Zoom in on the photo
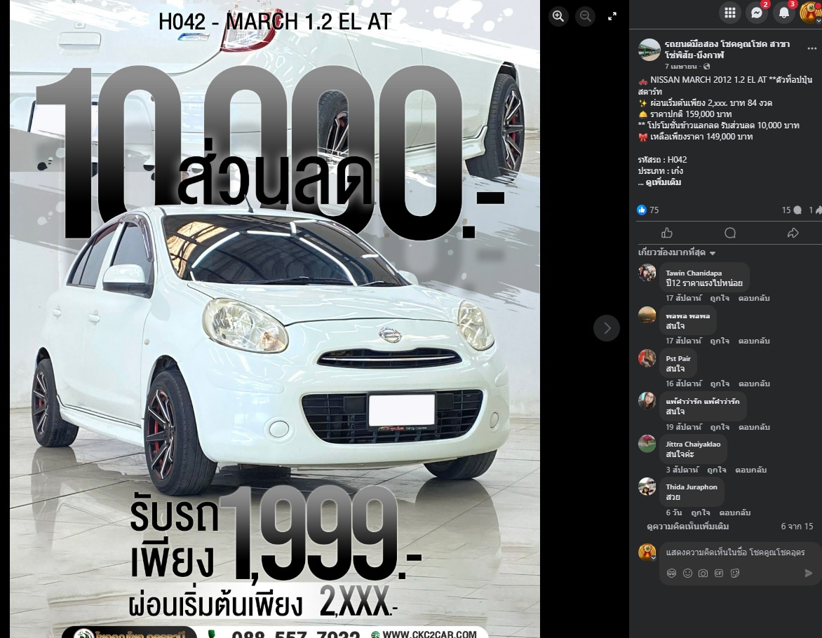This screenshot has width=822, height=638. point(558,16)
